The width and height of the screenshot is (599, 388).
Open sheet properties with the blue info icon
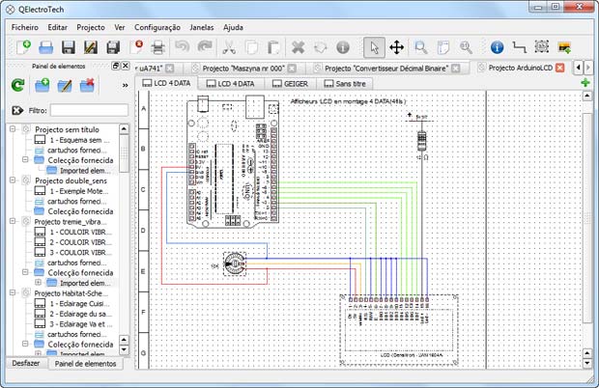click(x=497, y=47)
